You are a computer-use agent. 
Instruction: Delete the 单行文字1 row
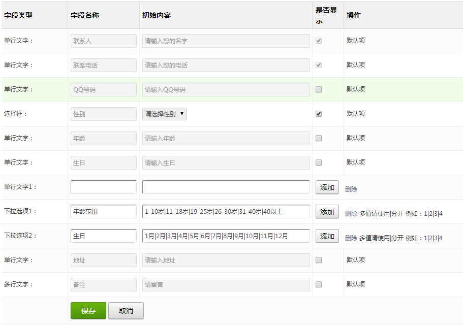click(351, 189)
